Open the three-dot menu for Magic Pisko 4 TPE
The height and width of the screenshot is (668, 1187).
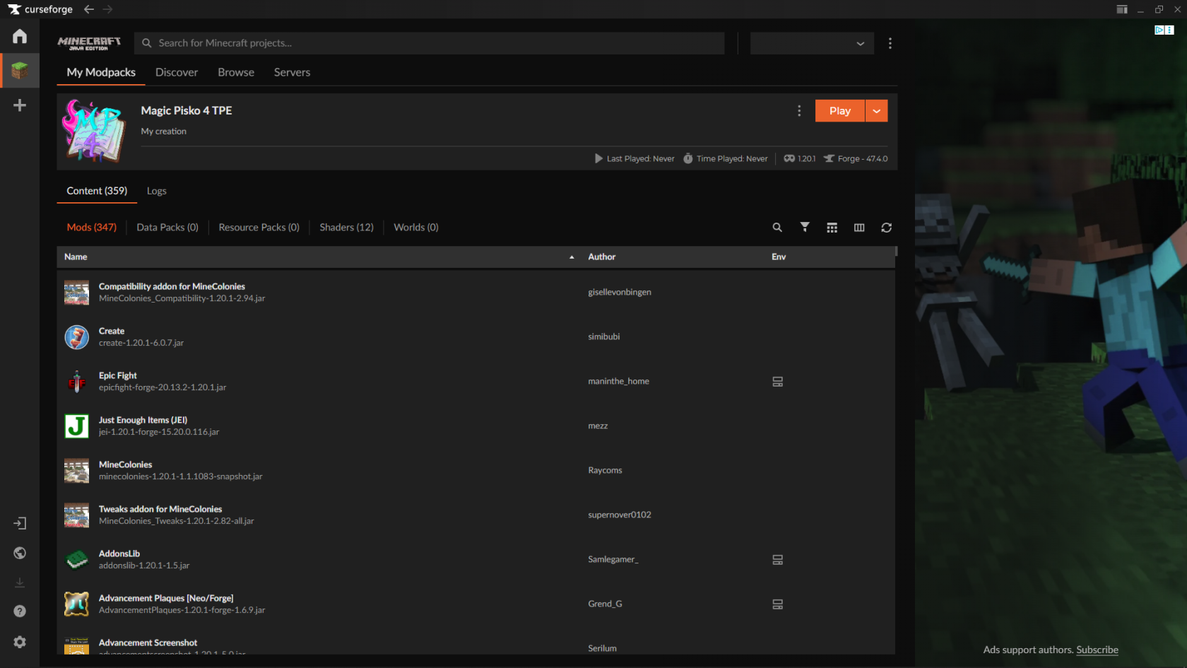(x=799, y=110)
